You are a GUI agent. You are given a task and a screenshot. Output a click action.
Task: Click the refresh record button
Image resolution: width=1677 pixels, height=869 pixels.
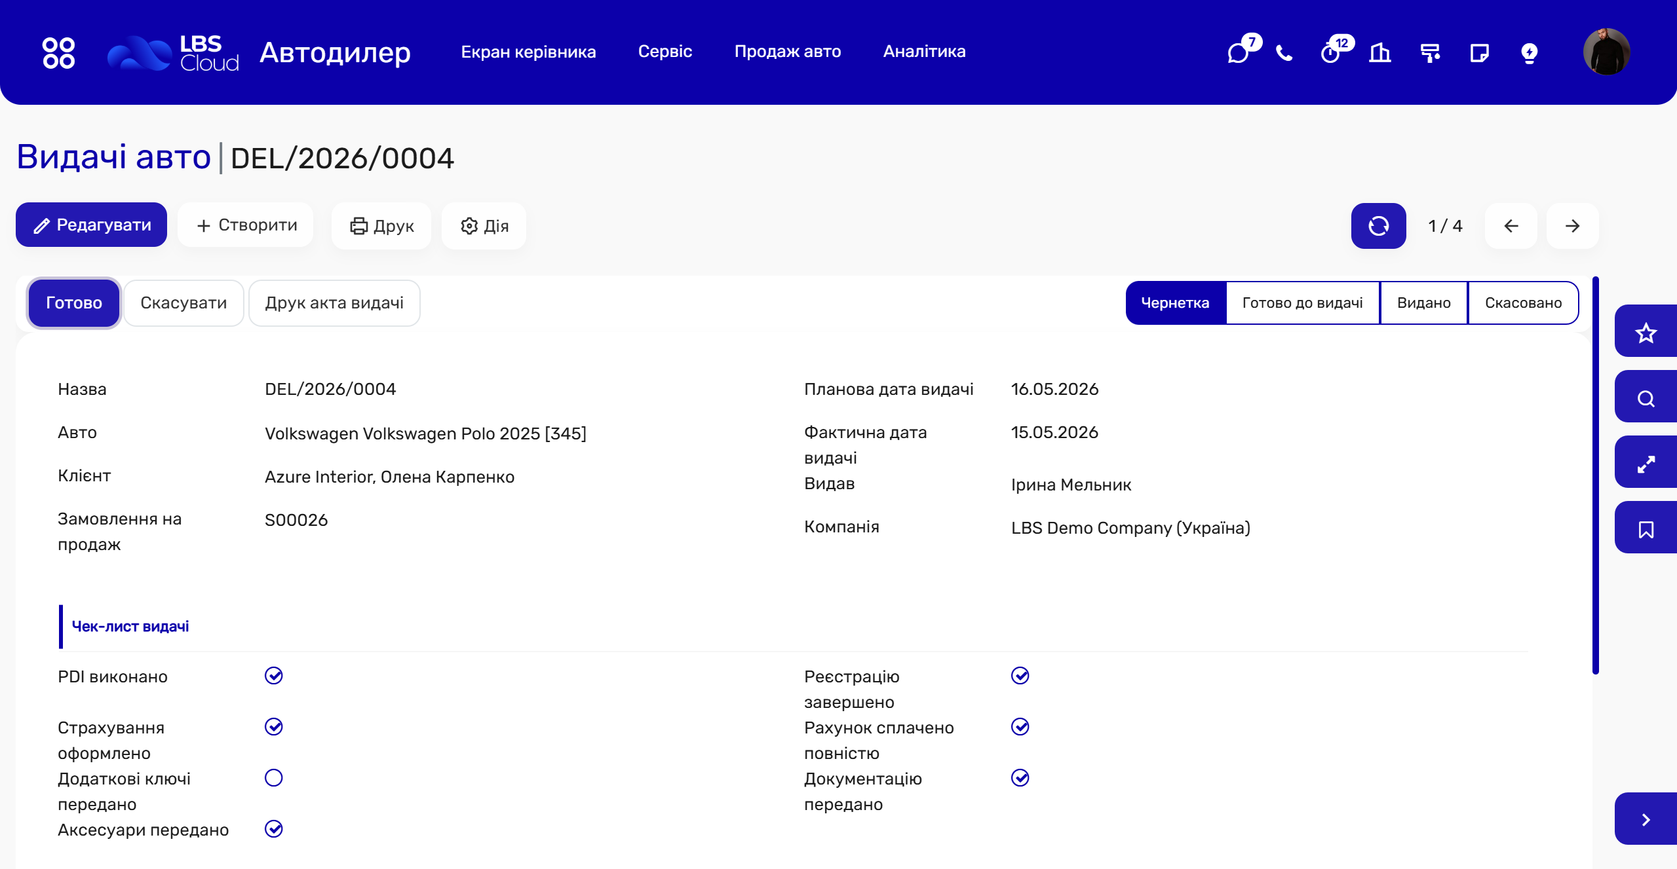[x=1378, y=226]
